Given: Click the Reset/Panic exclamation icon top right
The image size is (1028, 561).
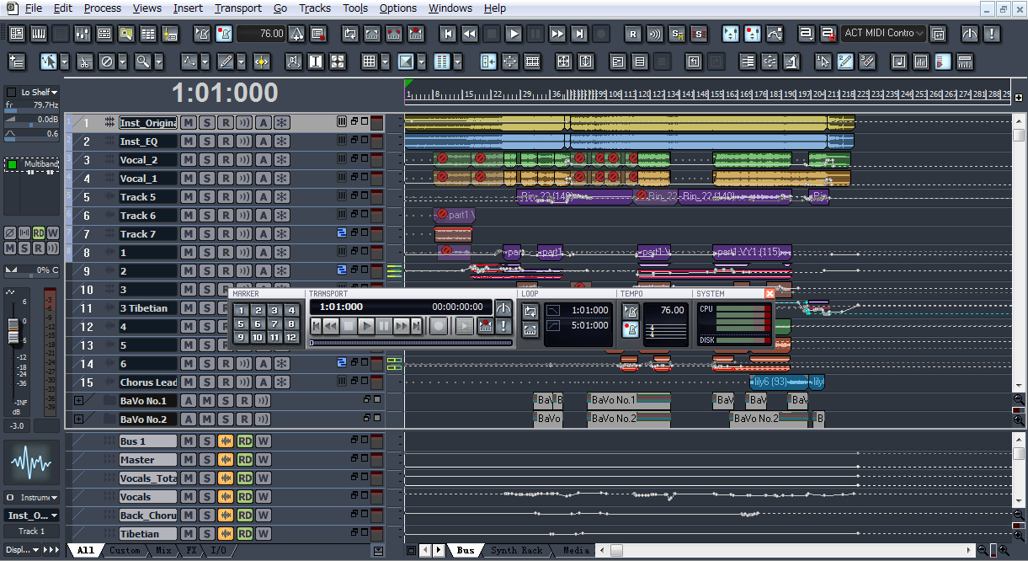Looking at the screenshot, I should [992, 34].
